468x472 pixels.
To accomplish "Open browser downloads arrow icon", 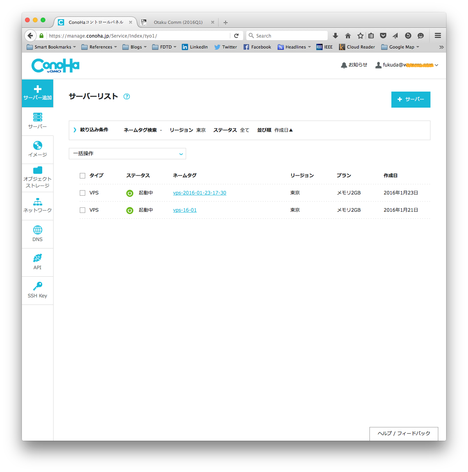I will point(335,36).
